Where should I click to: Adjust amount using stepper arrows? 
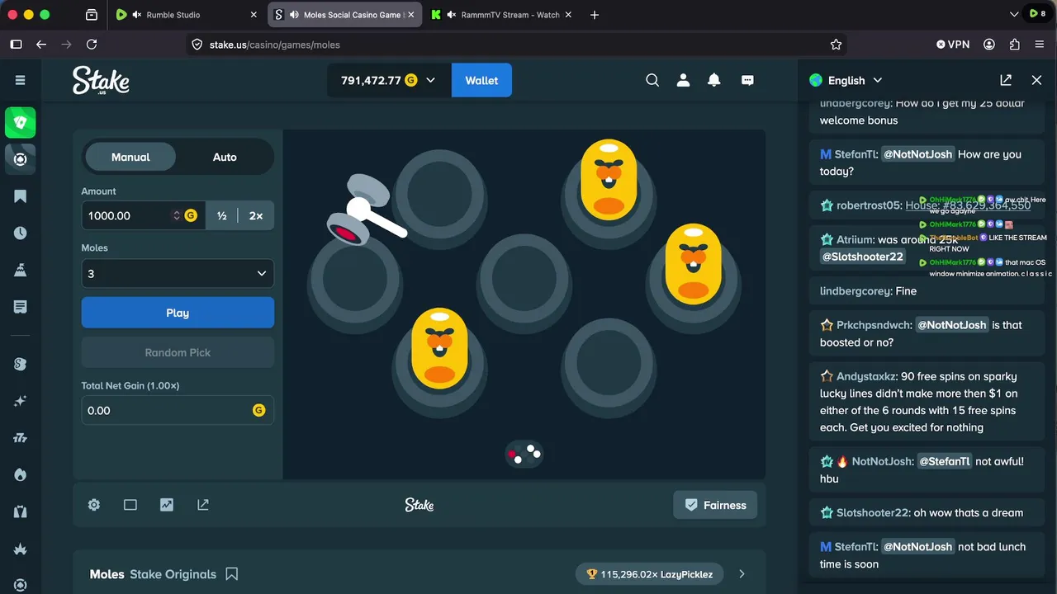click(x=176, y=215)
